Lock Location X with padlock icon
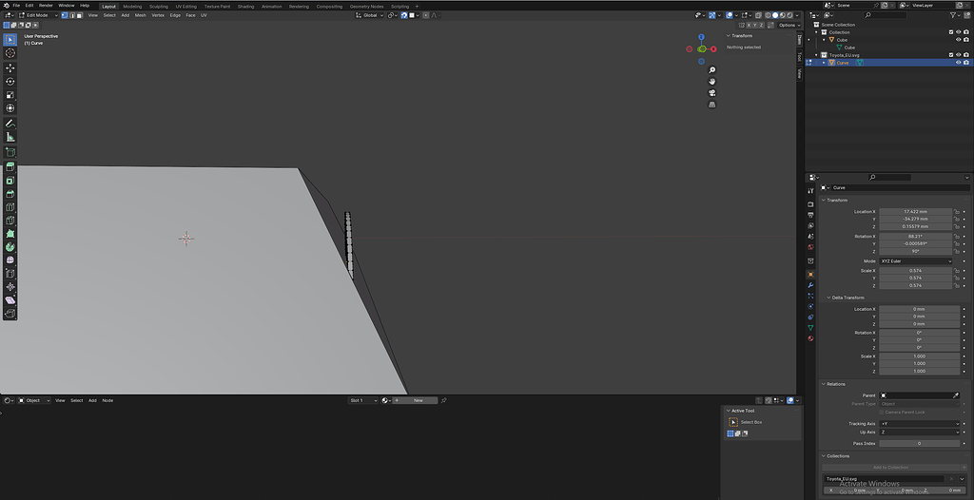 [x=957, y=212]
